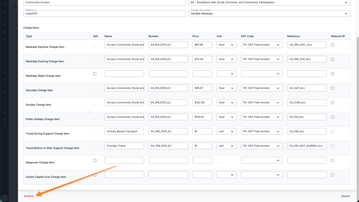The height and width of the screenshot is (202, 359).
Task: Open the pie chart reports icon
Action: [x=4, y=72]
